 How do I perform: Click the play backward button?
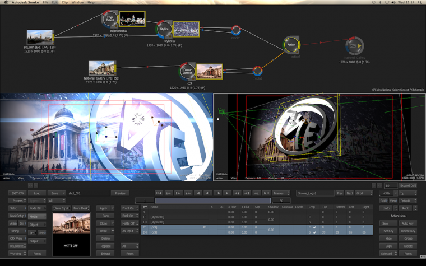(x=198, y=193)
